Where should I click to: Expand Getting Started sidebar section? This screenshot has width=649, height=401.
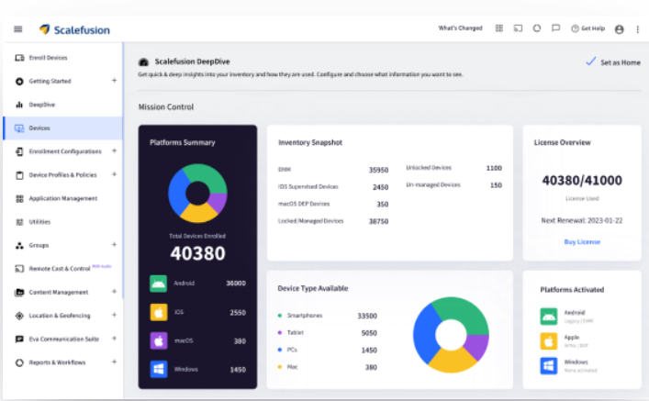114,81
